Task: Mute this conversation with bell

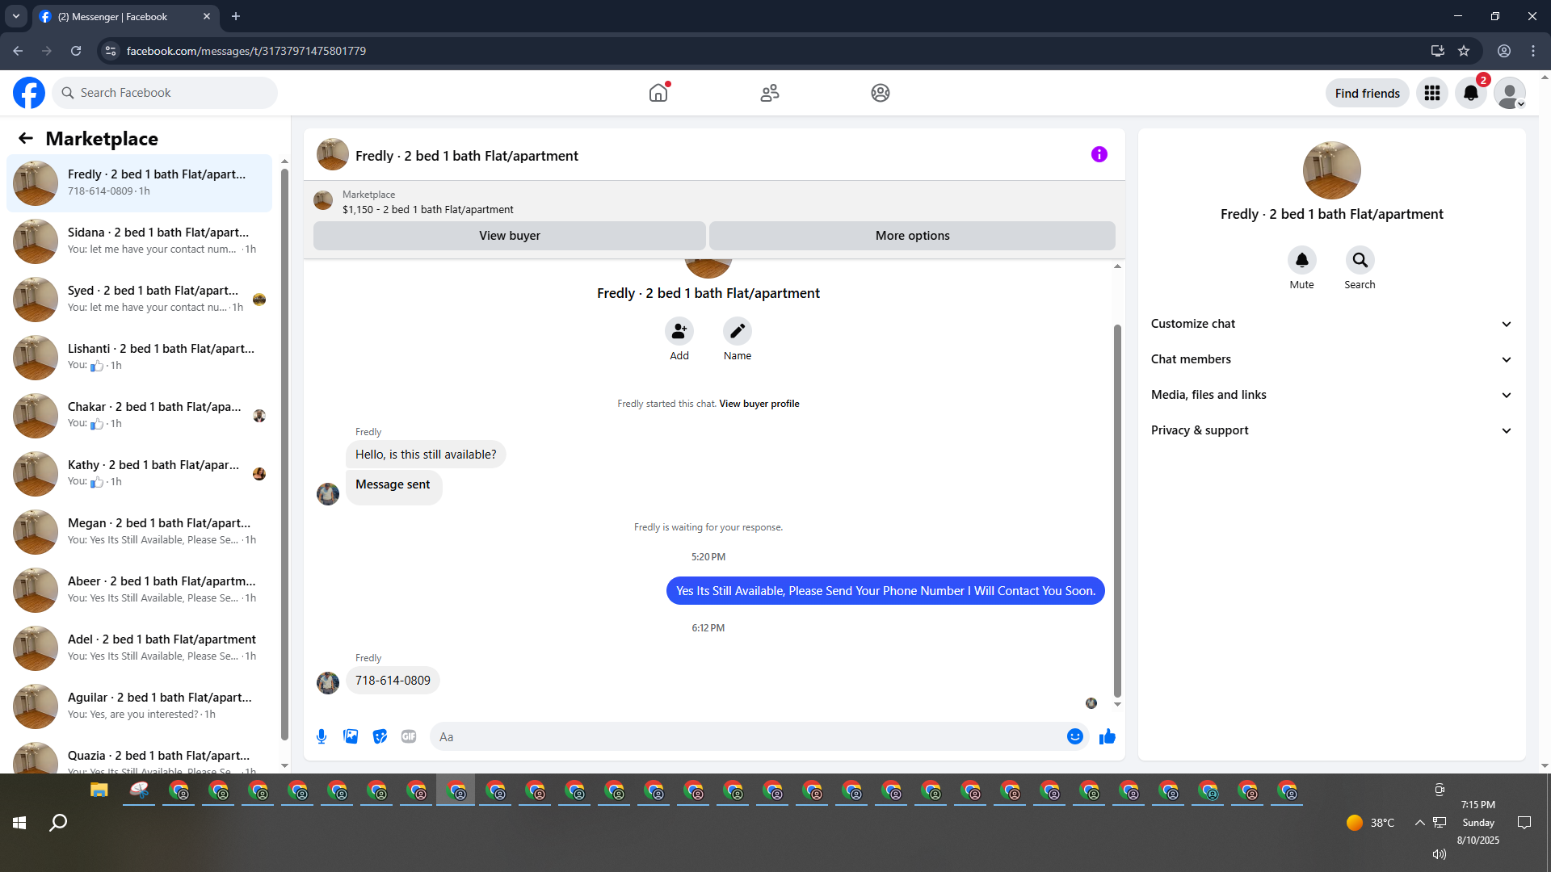Action: click(x=1301, y=260)
